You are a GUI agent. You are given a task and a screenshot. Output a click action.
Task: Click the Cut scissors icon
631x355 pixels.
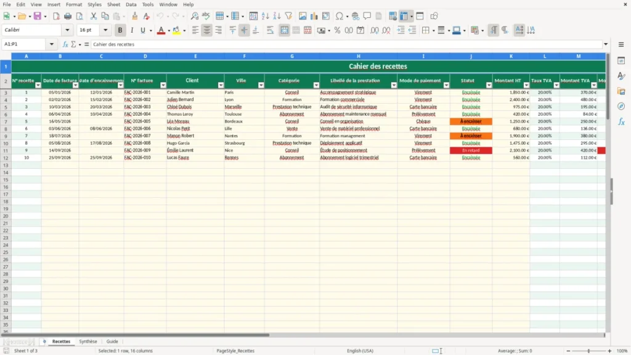(x=94, y=16)
